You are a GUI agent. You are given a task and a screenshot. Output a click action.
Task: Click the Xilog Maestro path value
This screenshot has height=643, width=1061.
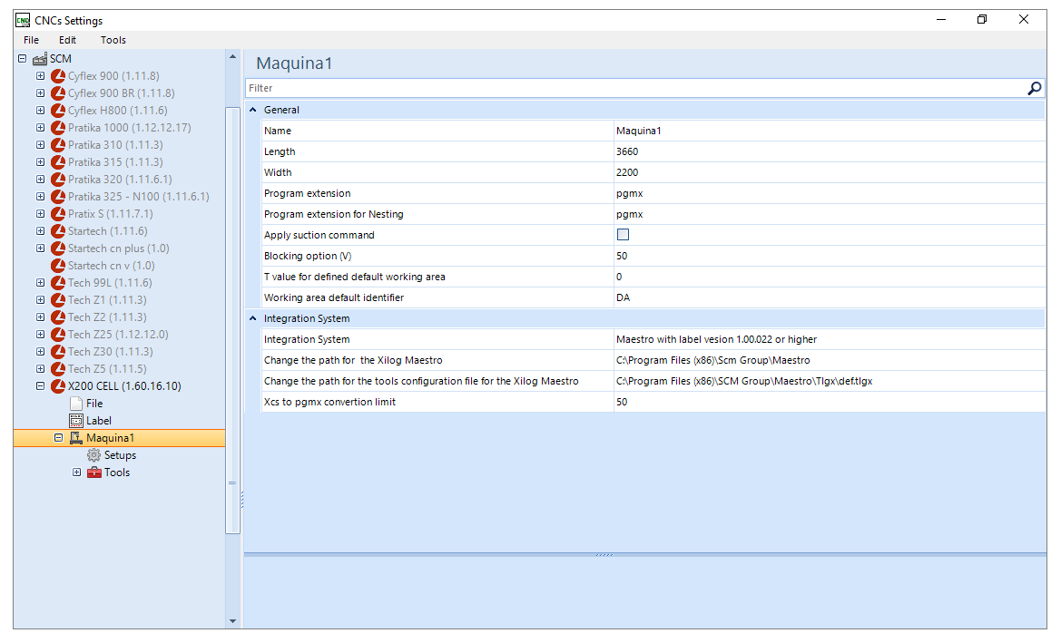click(x=830, y=360)
